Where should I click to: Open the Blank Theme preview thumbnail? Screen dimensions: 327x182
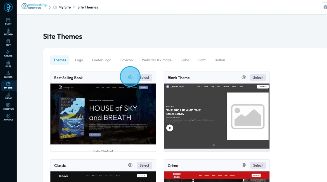click(x=217, y=116)
